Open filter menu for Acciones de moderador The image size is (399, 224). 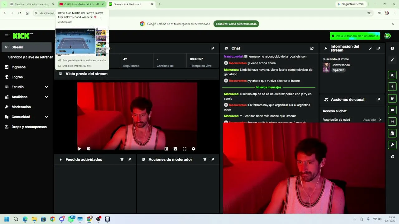[205, 160]
